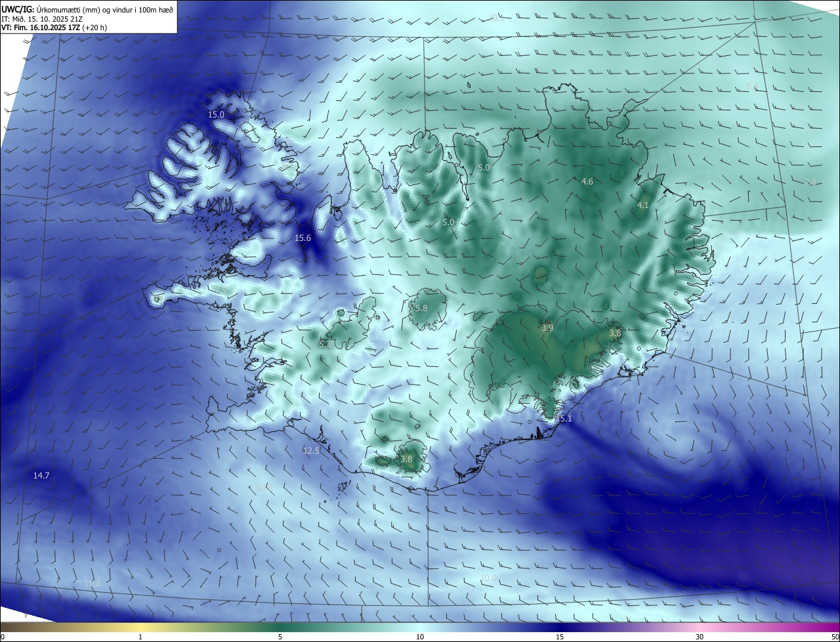This screenshot has height=642, width=840.
Task: Click the 15.6 value label on the map
Action: (x=303, y=238)
